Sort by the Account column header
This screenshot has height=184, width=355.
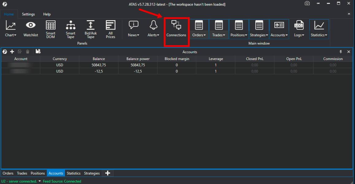21,59
